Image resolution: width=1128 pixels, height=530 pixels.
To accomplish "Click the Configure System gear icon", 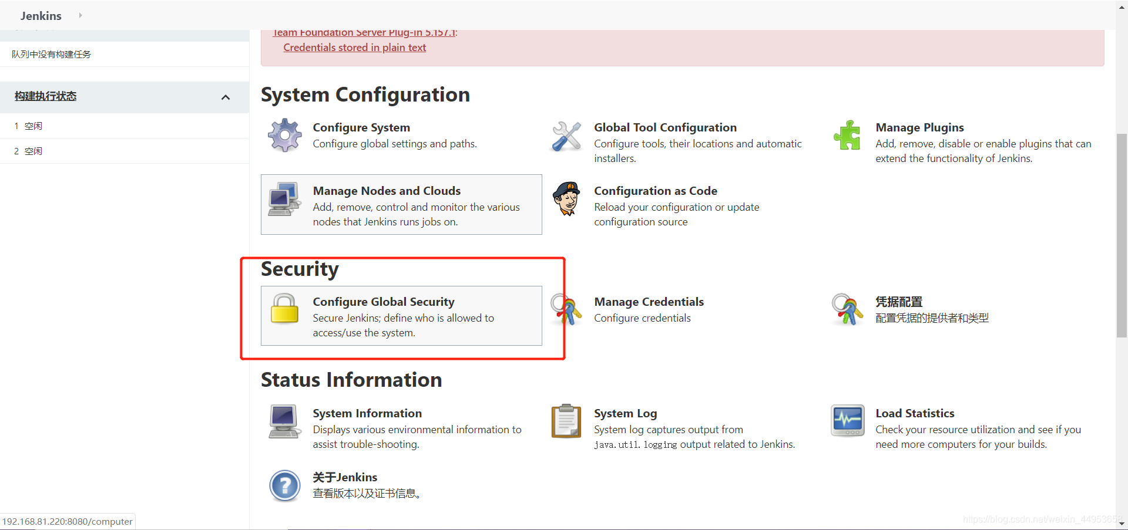I will click(x=284, y=135).
